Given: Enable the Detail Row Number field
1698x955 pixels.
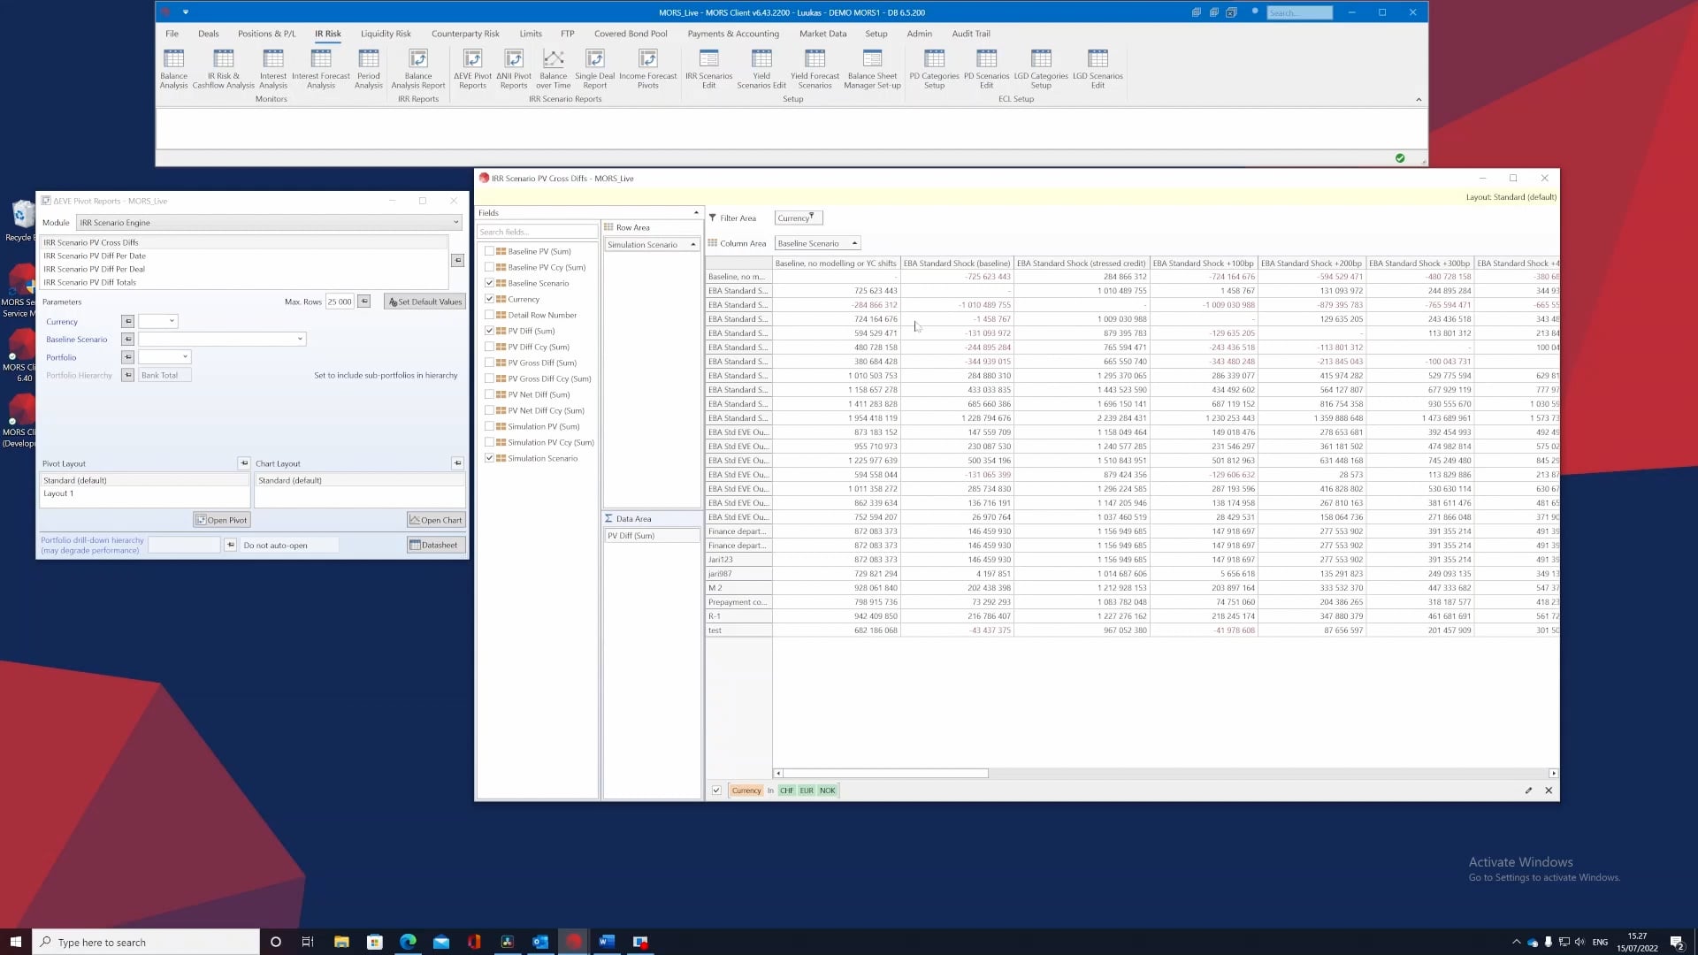Looking at the screenshot, I should coord(490,315).
